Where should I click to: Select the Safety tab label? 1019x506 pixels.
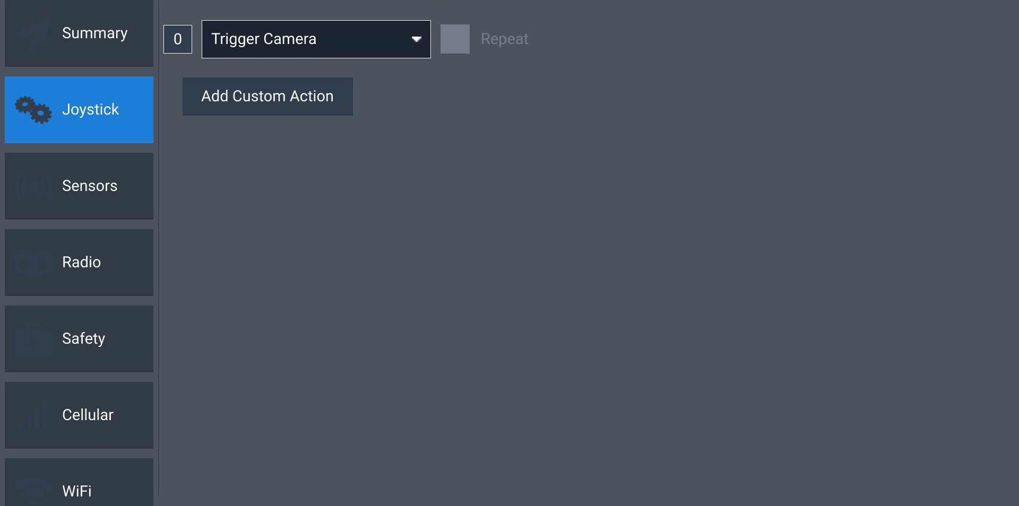(x=83, y=339)
